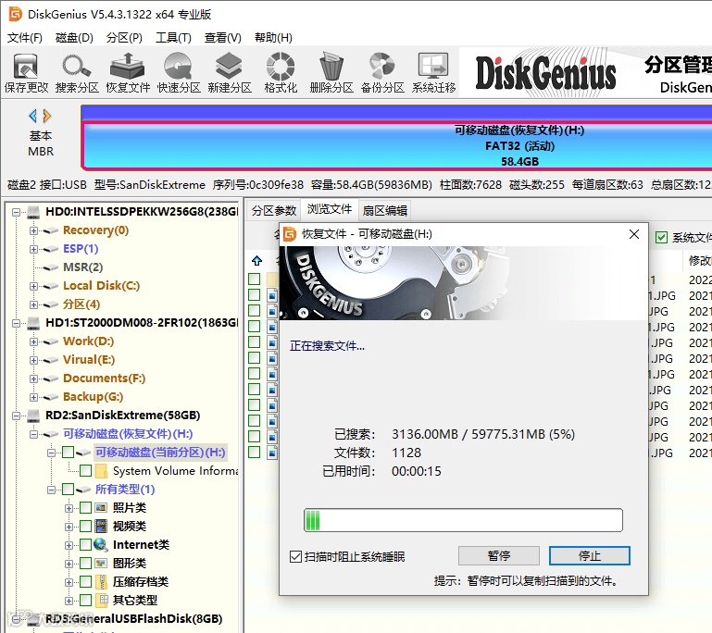
Task: Click the blue up-folder arrow icon
Action: pyautogui.click(x=257, y=260)
